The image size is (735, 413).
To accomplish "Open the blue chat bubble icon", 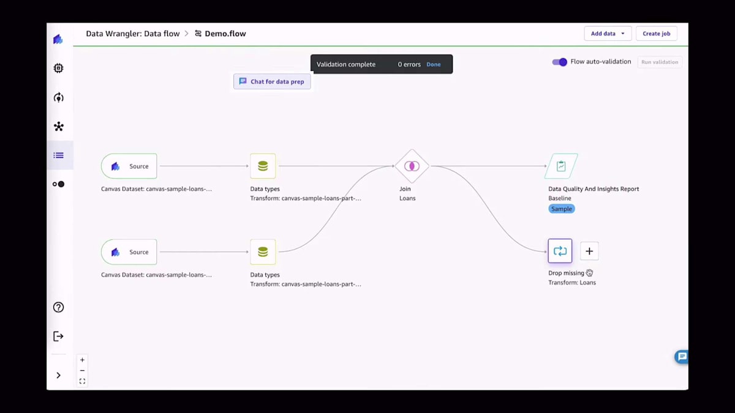I will tap(681, 357).
